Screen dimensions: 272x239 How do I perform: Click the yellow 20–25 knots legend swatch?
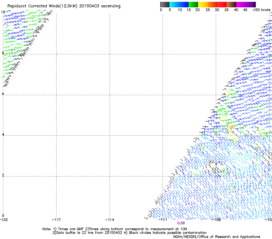tap(203, 4)
